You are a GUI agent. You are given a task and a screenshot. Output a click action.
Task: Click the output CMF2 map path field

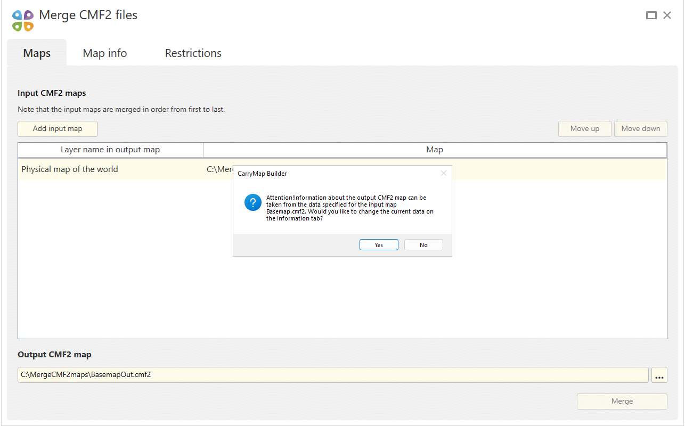333,375
